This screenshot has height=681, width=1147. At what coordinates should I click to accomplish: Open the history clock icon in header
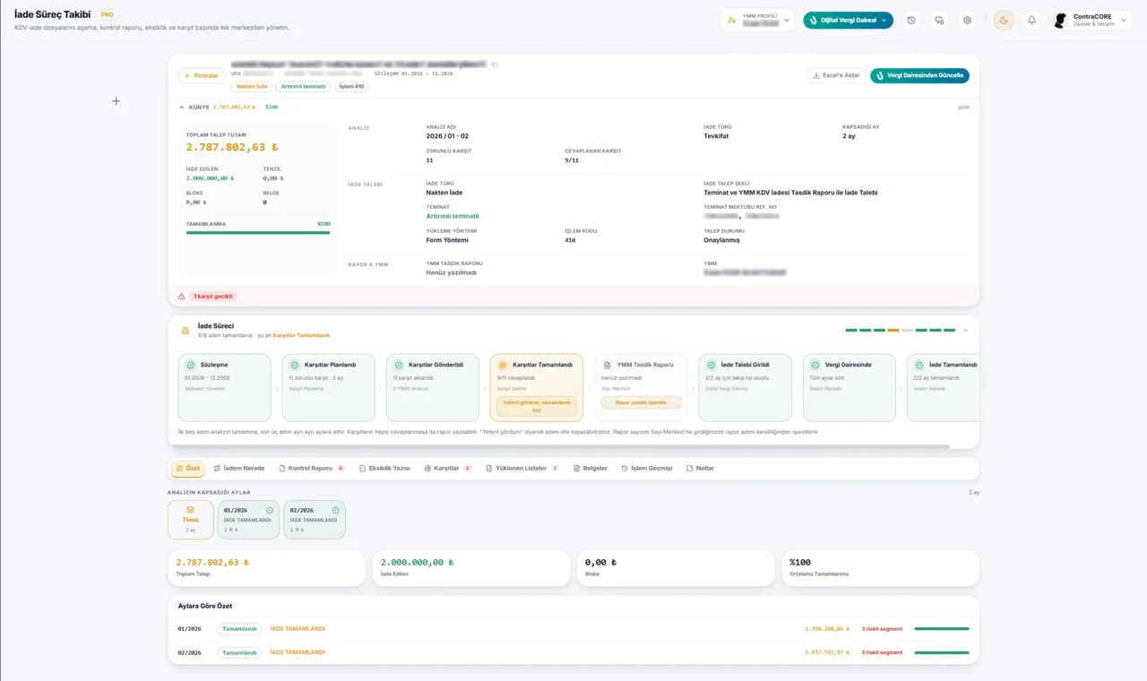click(911, 20)
